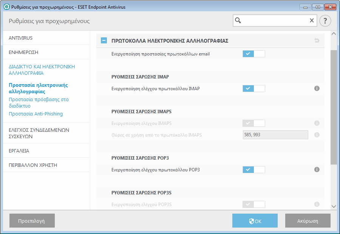The height and width of the screenshot is (234, 340).
Task: Open help with question mark button
Action: [x=325, y=21]
